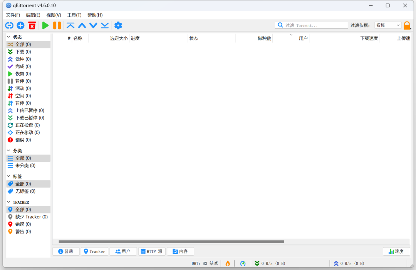
Task: Click the horizontal scrollbar of torrent list
Action: 171,242
